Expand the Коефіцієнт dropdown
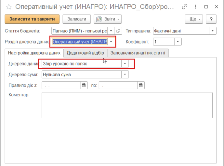 tap(178, 41)
